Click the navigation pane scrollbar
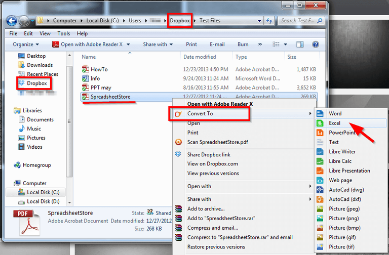This screenshot has width=389, height=255. (69, 121)
